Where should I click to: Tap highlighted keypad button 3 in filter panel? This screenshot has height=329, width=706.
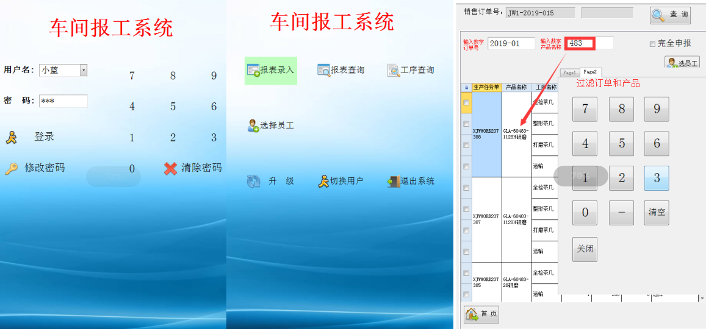tap(657, 179)
